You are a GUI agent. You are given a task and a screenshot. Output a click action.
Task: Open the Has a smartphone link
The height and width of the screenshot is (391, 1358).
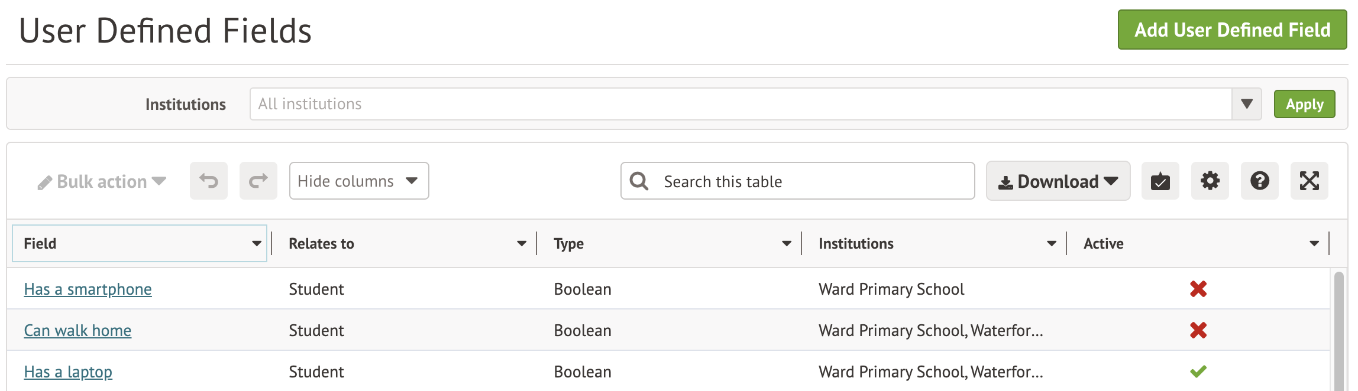(88, 289)
